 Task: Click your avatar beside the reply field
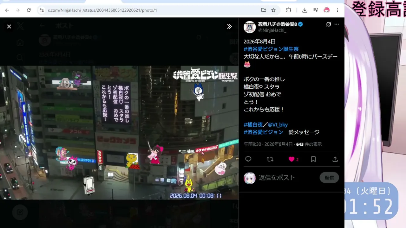click(x=250, y=178)
